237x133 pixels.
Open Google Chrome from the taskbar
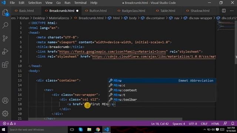[98, 130]
